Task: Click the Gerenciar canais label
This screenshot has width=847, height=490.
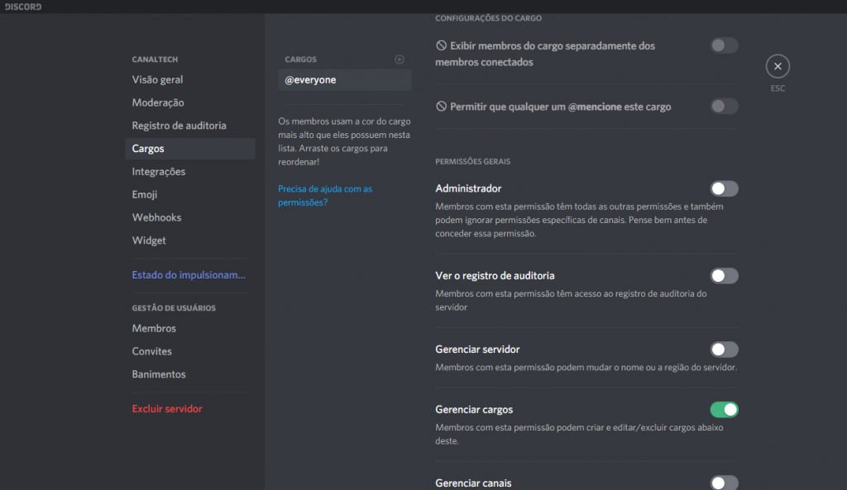Action: pyautogui.click(x=473, y=483)
